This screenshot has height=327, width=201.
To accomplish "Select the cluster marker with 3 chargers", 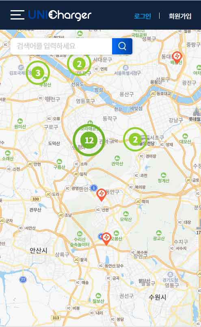I will 38,73.
